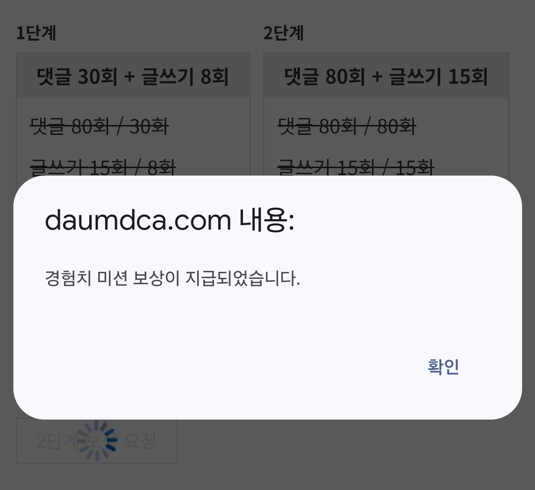Click the struck-through 글쓰기 15회 / 15회 line
The height and width of the screenshot is (490, 535).
coord(356,167)
